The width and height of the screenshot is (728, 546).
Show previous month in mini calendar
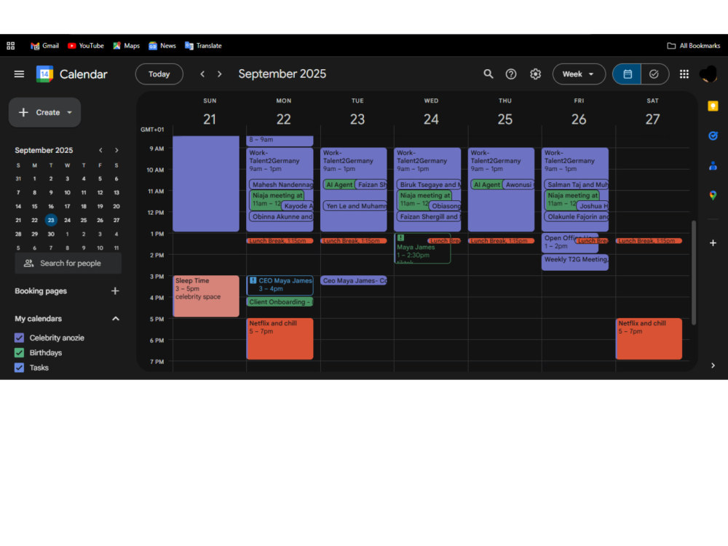pyautogui.click(x=100, y=150)
